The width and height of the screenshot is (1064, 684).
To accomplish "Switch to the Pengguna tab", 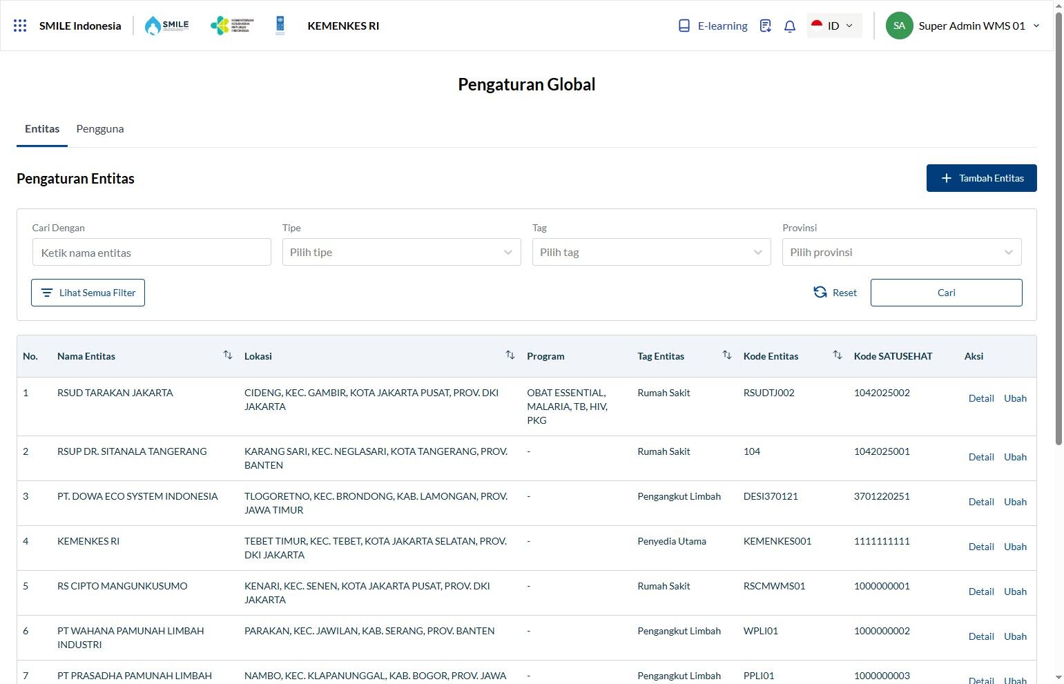I will tap(100, 129).
